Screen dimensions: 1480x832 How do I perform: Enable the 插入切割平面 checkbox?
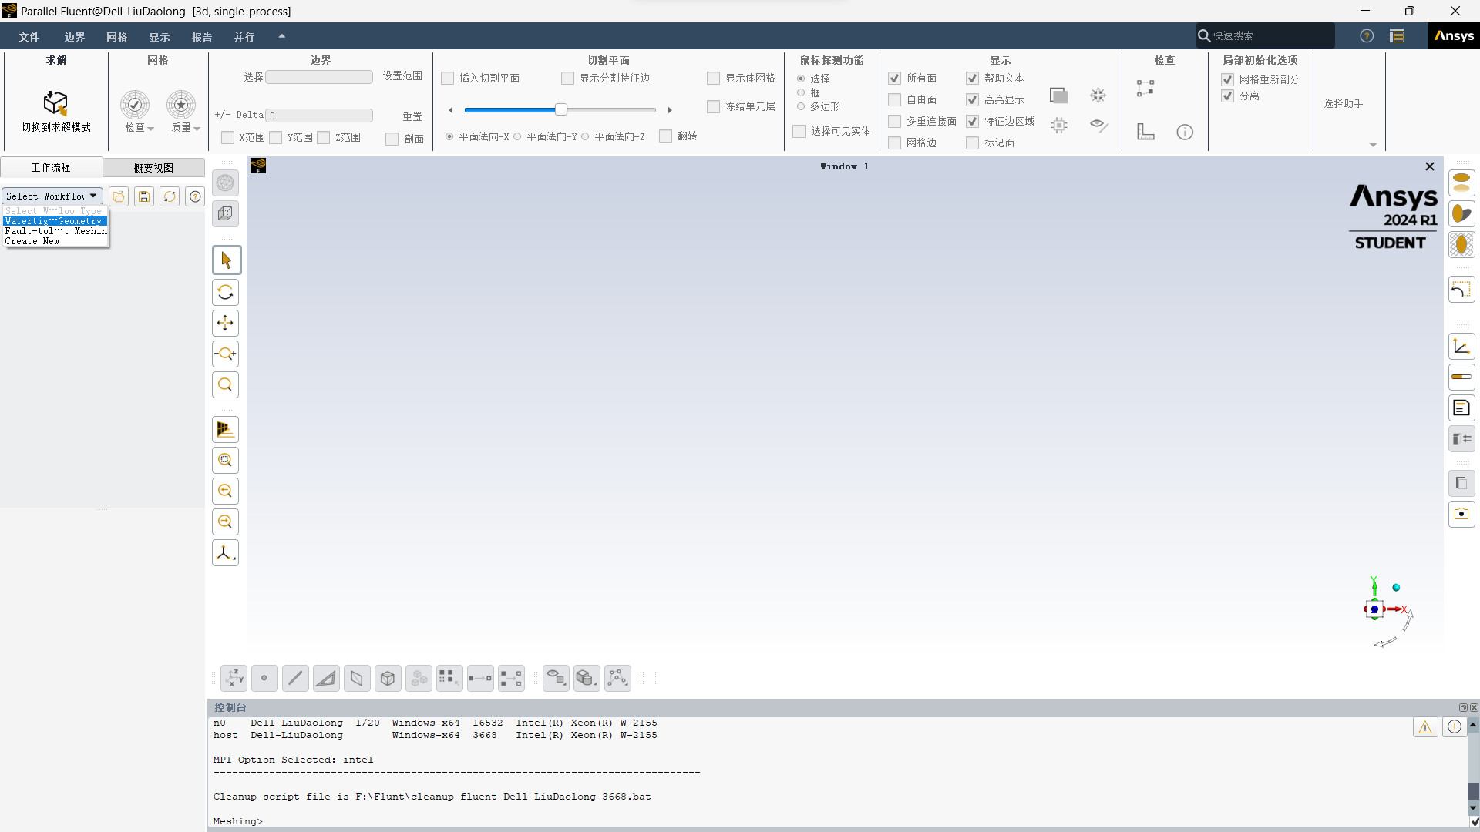tap(447, 78)
